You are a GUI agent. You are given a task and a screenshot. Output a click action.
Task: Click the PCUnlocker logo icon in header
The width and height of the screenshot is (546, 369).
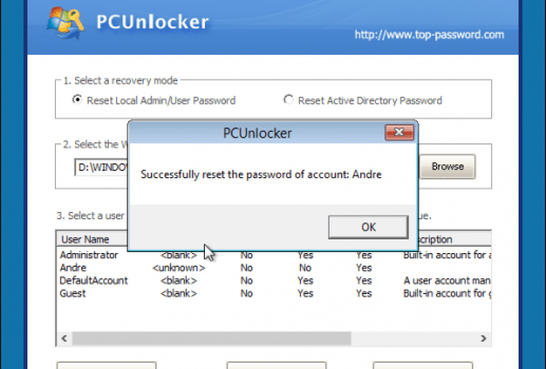click(66, 22)
